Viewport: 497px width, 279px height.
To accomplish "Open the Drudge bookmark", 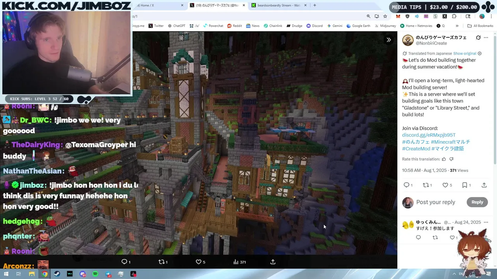I will 294,26.
